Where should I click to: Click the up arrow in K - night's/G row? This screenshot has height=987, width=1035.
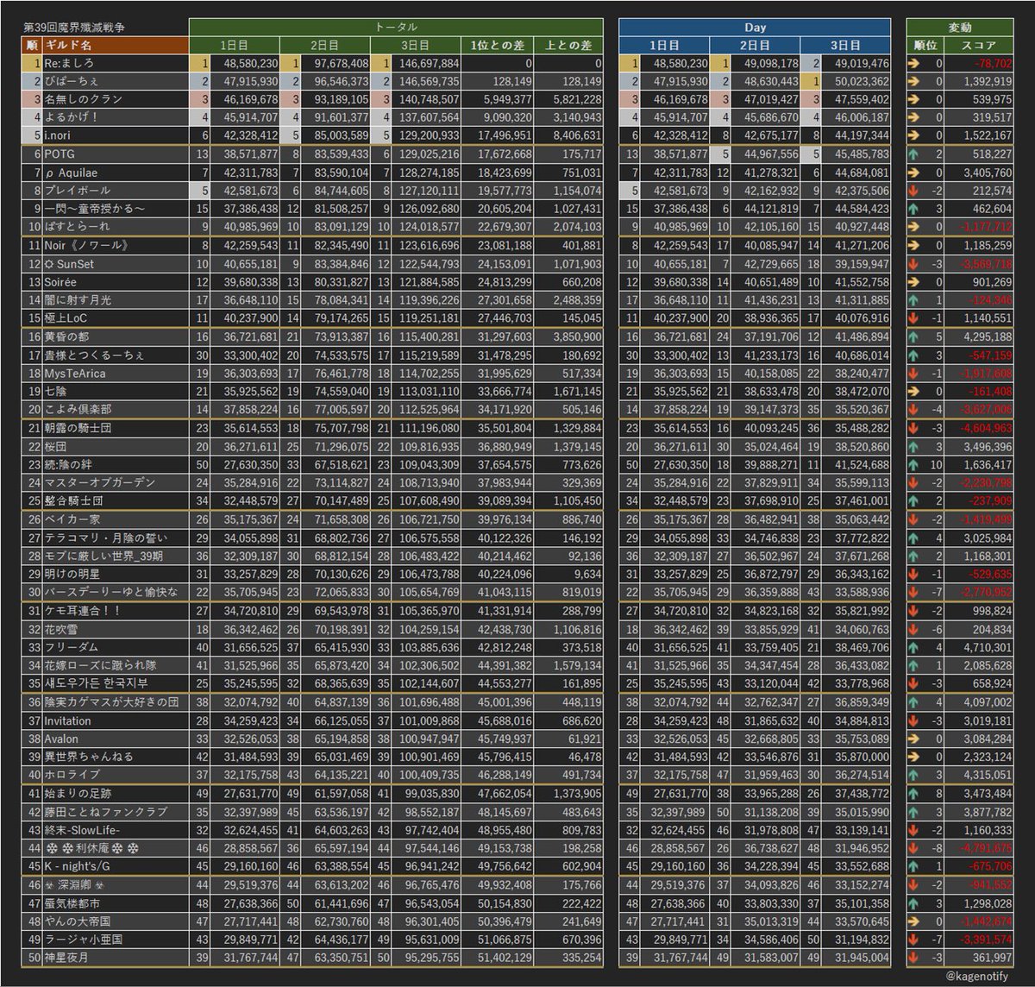(914, 866)
